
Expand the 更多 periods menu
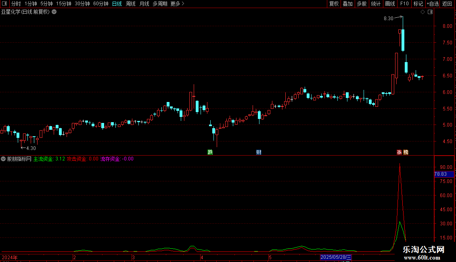pyautogui.click(x=178, y=4)
